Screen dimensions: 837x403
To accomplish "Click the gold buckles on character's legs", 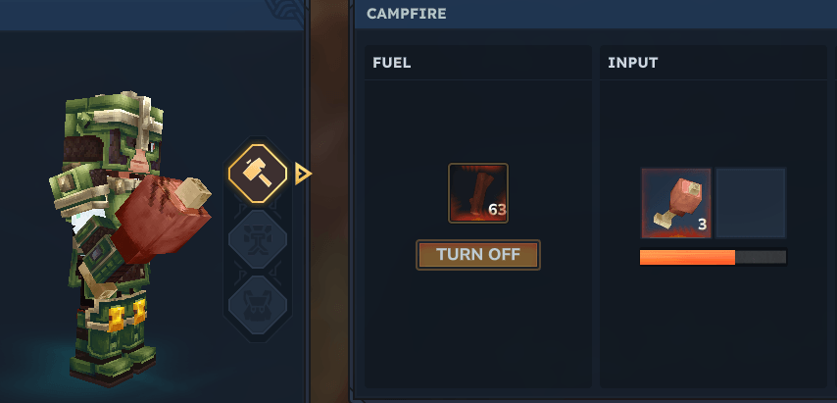I will (126, 315).
